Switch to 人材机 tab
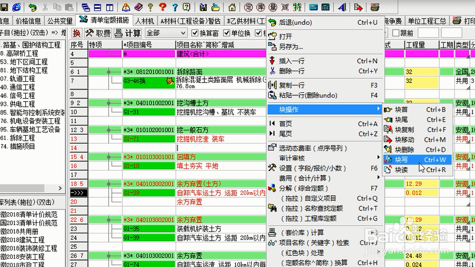 pyautogui.click(x=144, y=21)
